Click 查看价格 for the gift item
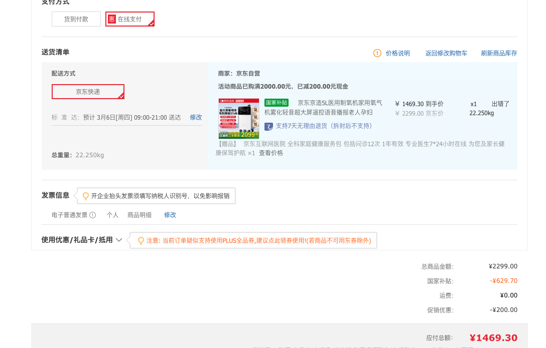The image size is (546, 348). pyautogui.click(x=270, y=153)
